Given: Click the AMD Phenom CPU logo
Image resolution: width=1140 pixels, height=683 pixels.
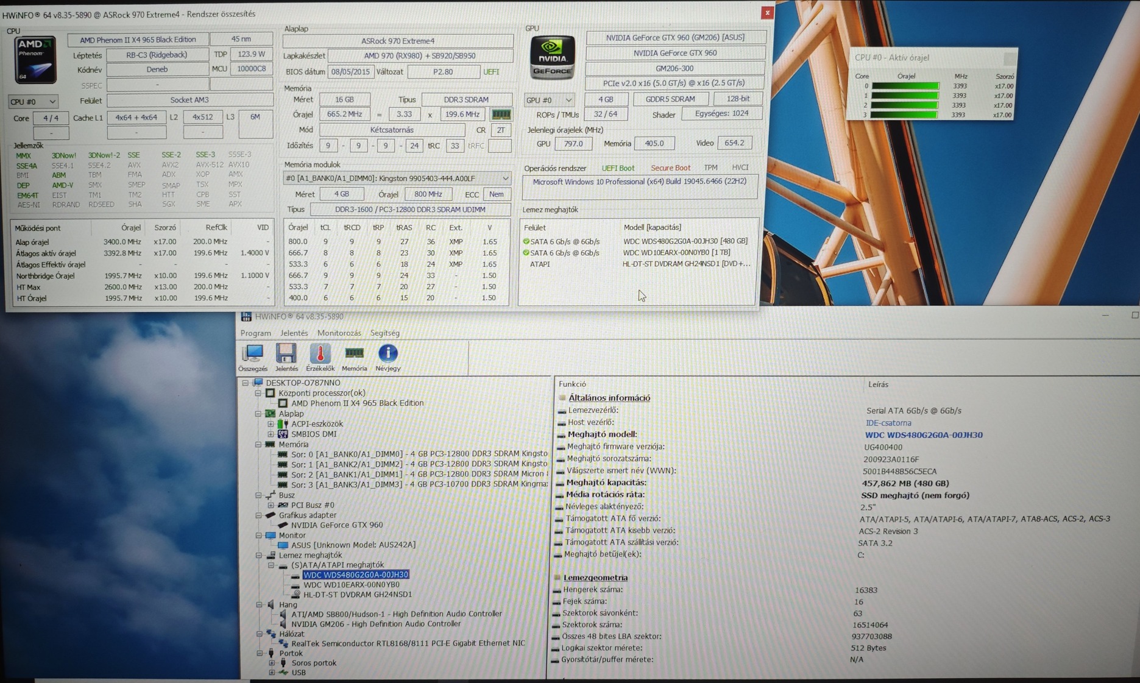Looking at the screenshot, I should tap(35, 60).
